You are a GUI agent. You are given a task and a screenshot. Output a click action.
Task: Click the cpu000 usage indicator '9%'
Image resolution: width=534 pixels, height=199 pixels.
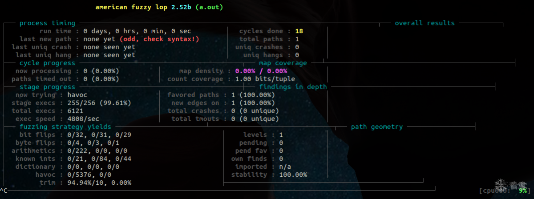coord(523,191)
